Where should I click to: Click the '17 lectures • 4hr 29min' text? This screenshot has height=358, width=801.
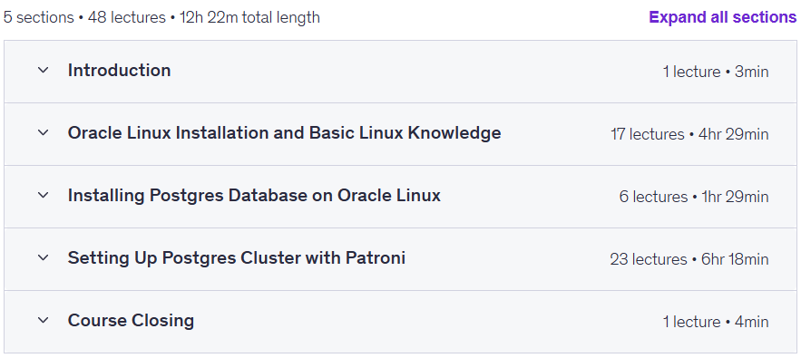coord(689,134)
